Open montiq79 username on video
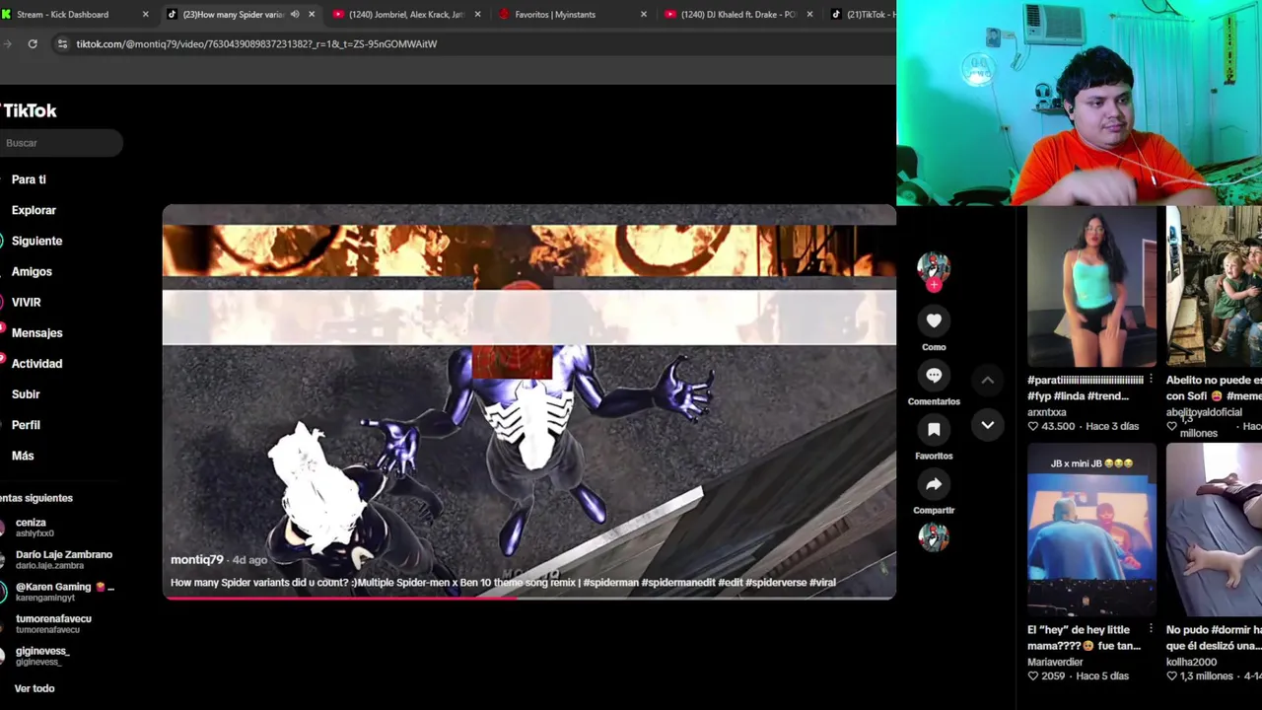The width and height of the screenshot is (1262, 710). pos(196,559)
